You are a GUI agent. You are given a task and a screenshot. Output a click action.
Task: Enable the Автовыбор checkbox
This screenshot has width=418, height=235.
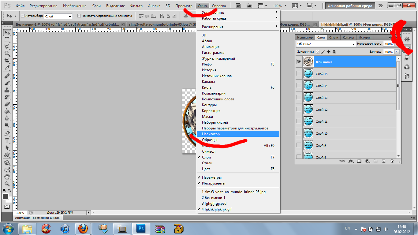[23, 16]
